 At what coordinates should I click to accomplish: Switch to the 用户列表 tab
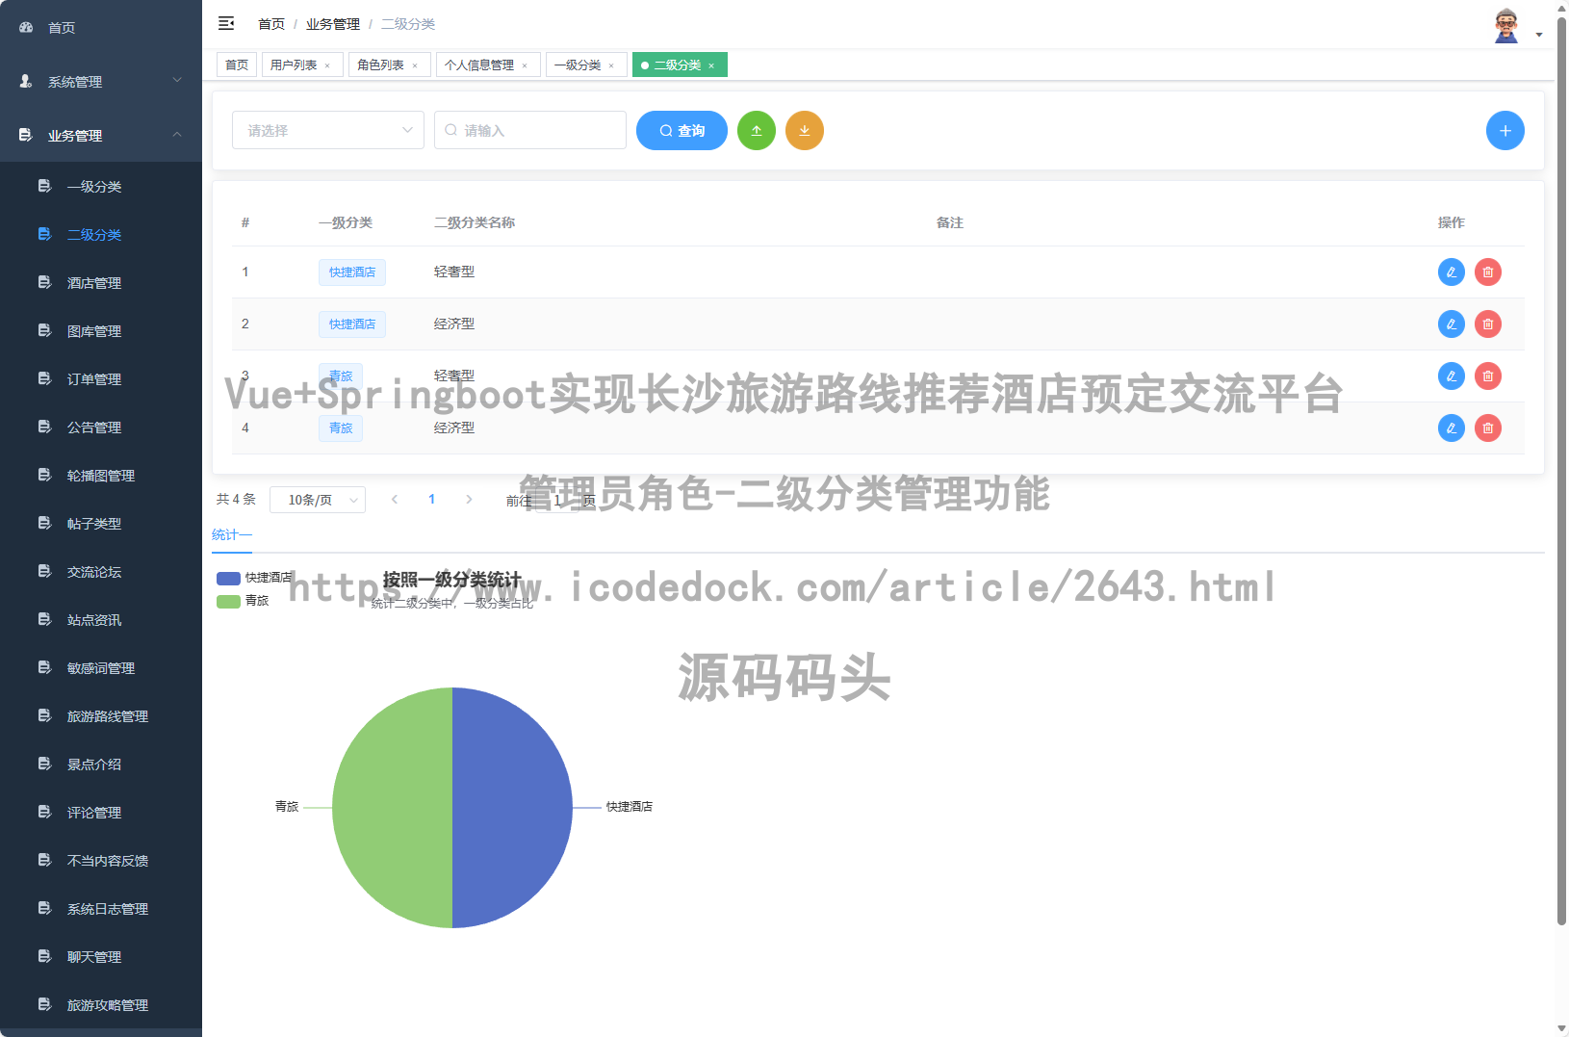coord(294,65)
